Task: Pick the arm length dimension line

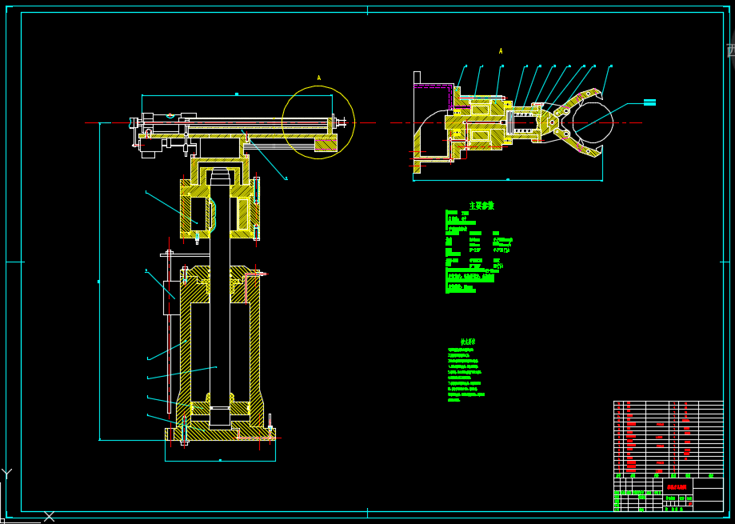Action: pos(237,95)
